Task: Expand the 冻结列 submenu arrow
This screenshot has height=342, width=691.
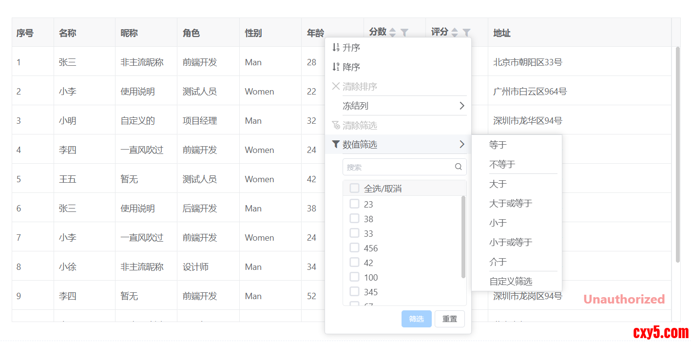Action: click(x=461, y=106)
